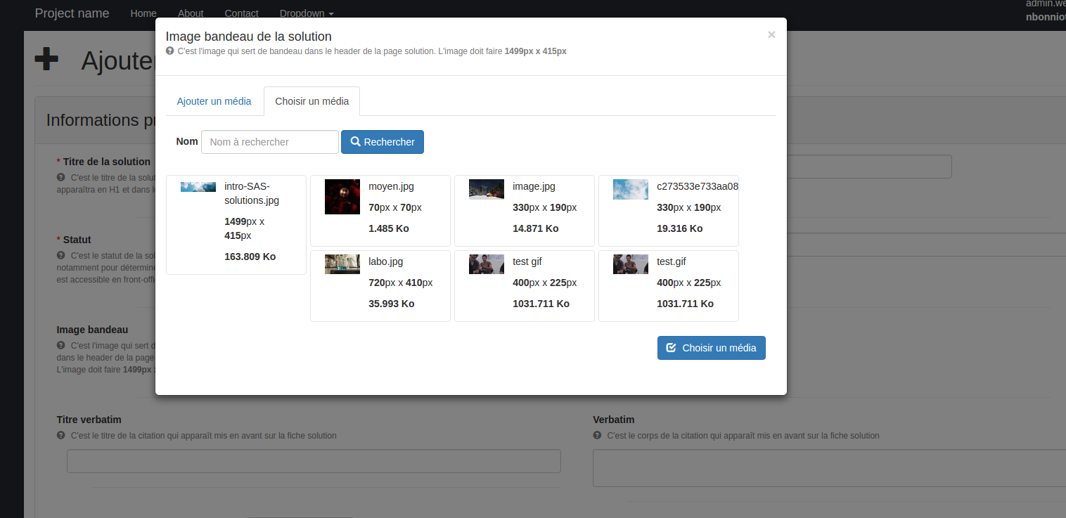This screenshot has width=1066, height=518.
Task: Click the 163.809 Ko size text
Action: click(x=250, y=257)
